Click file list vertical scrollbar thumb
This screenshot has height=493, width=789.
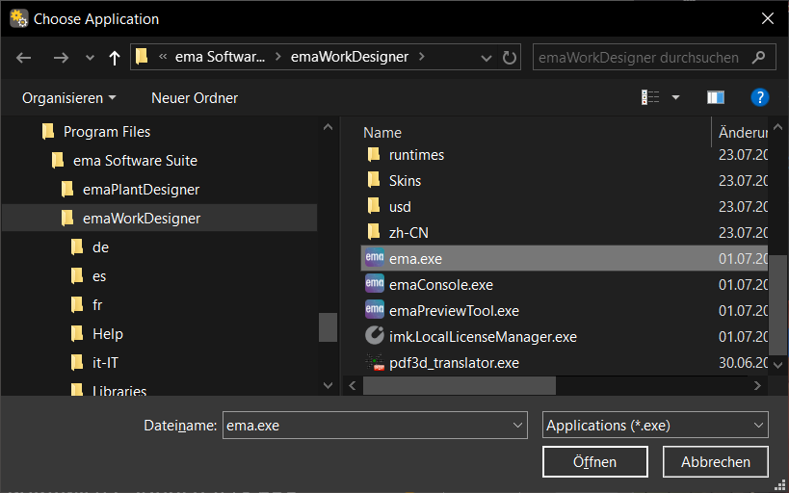click(777, 305)
